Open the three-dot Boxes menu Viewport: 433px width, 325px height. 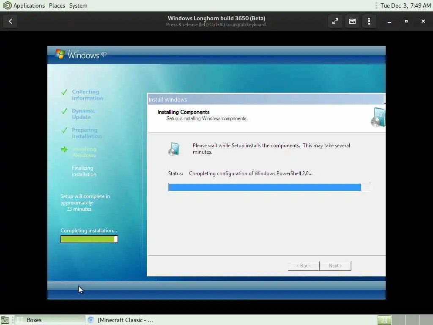click(369, 21)
